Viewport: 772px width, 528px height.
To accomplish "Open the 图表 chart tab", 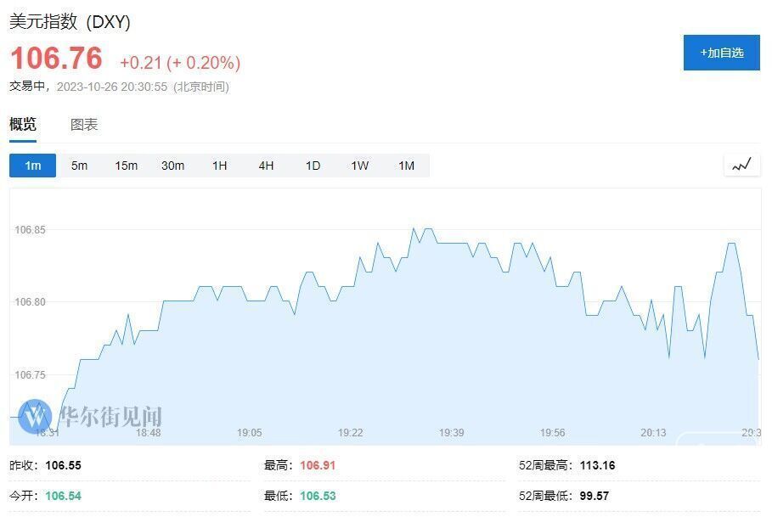I will coord(84,125).
